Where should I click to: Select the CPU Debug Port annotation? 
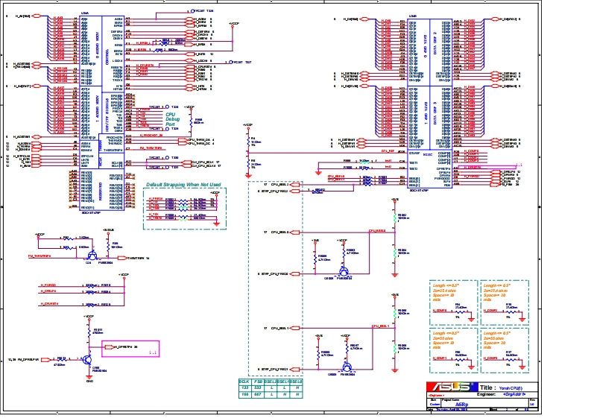(173, 118)
